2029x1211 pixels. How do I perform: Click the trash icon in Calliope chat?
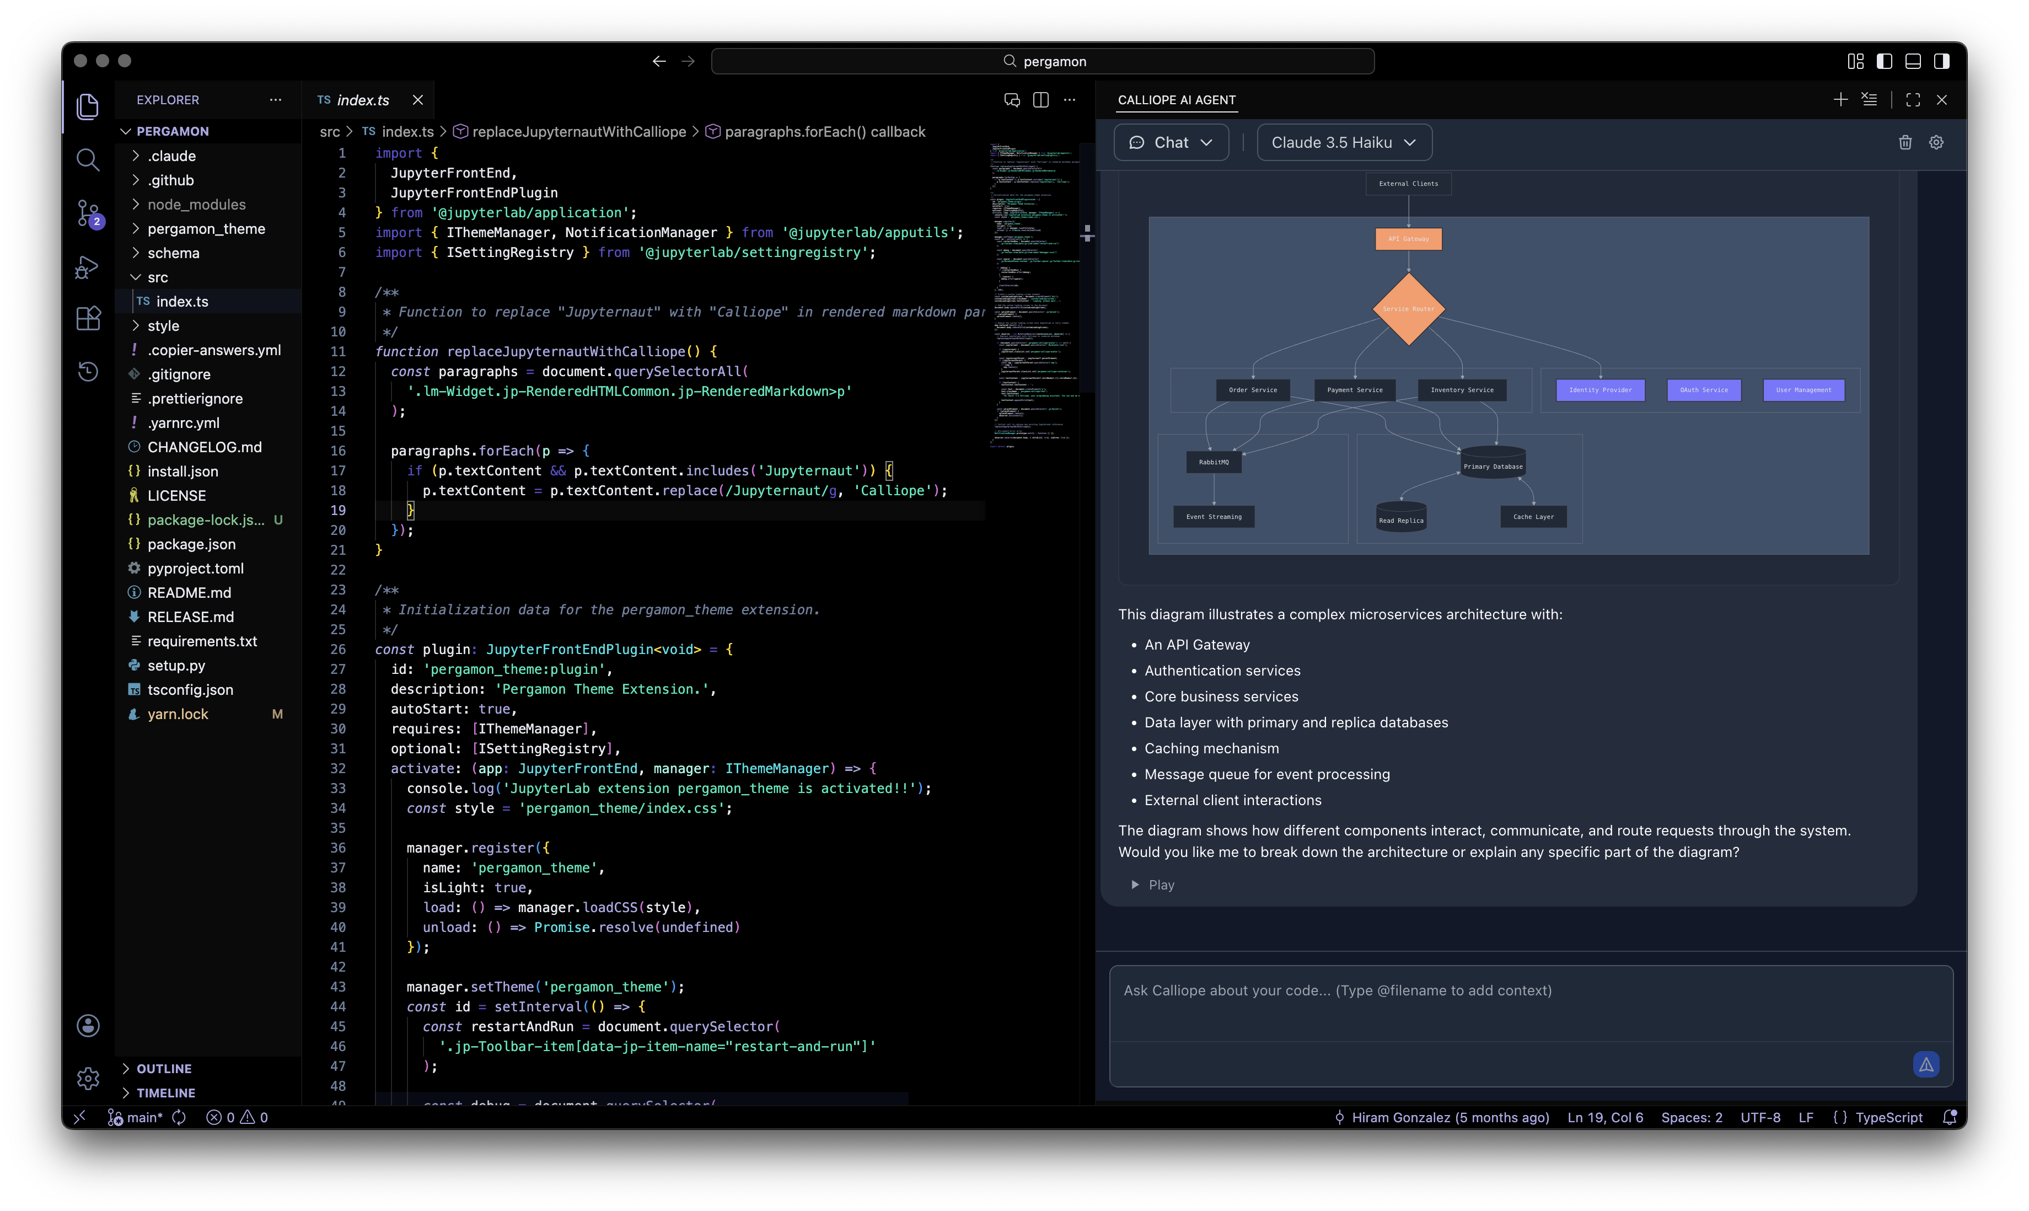[1905, 143]
